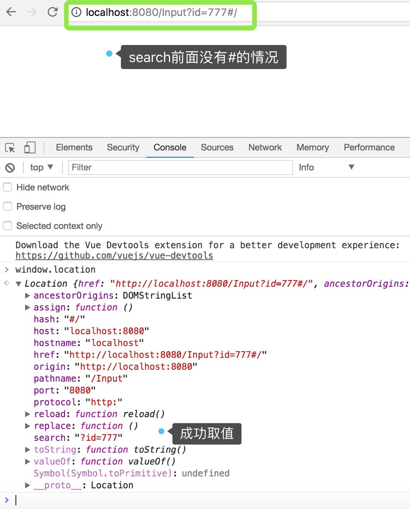Open the Info log level dropdown

326,168
